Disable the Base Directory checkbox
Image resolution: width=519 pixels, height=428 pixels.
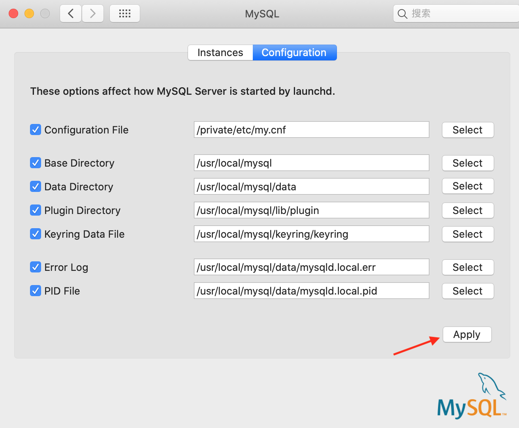point(35,163)
